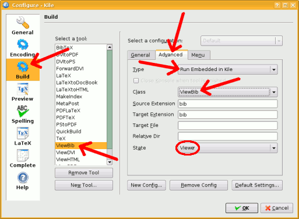This screenshot has width=299, height=219.
Task: Select TeX in the tool list
Action: point(81,139)
